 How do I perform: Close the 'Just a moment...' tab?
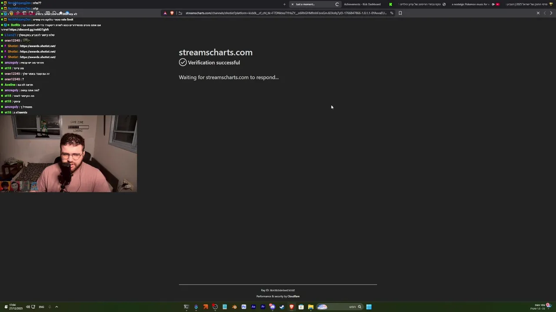point(292,4)
